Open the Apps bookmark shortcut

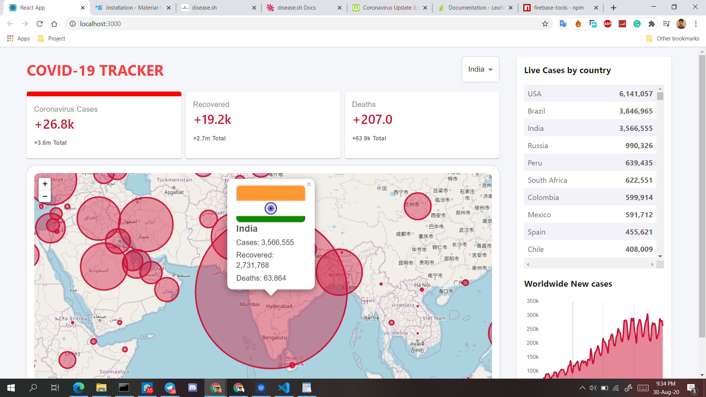click(x=18, y=39)
